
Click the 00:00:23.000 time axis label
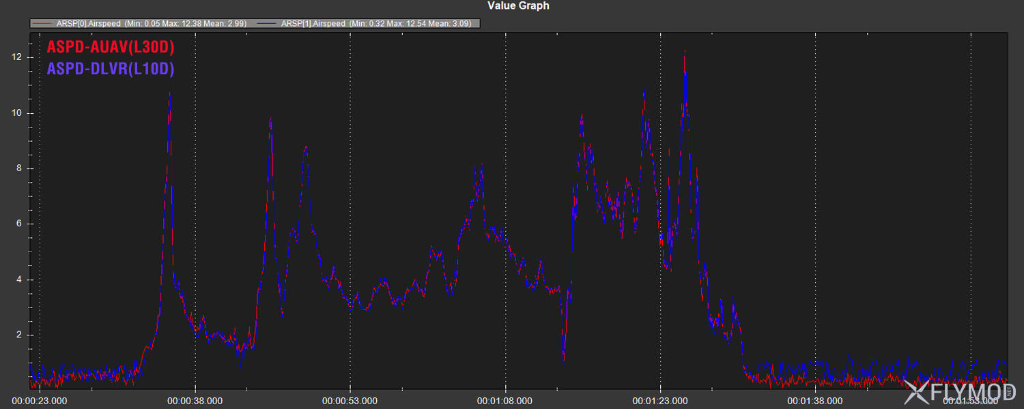pyautogui.click(x=40, y=401)
